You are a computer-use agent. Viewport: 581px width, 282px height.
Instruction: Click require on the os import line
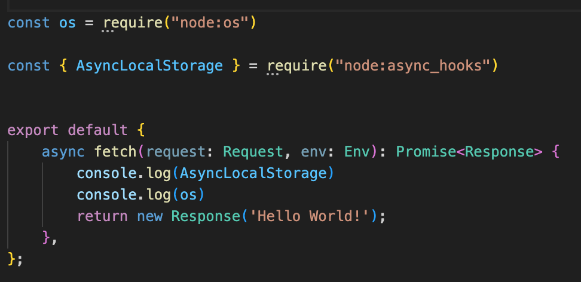click(133, 23)
